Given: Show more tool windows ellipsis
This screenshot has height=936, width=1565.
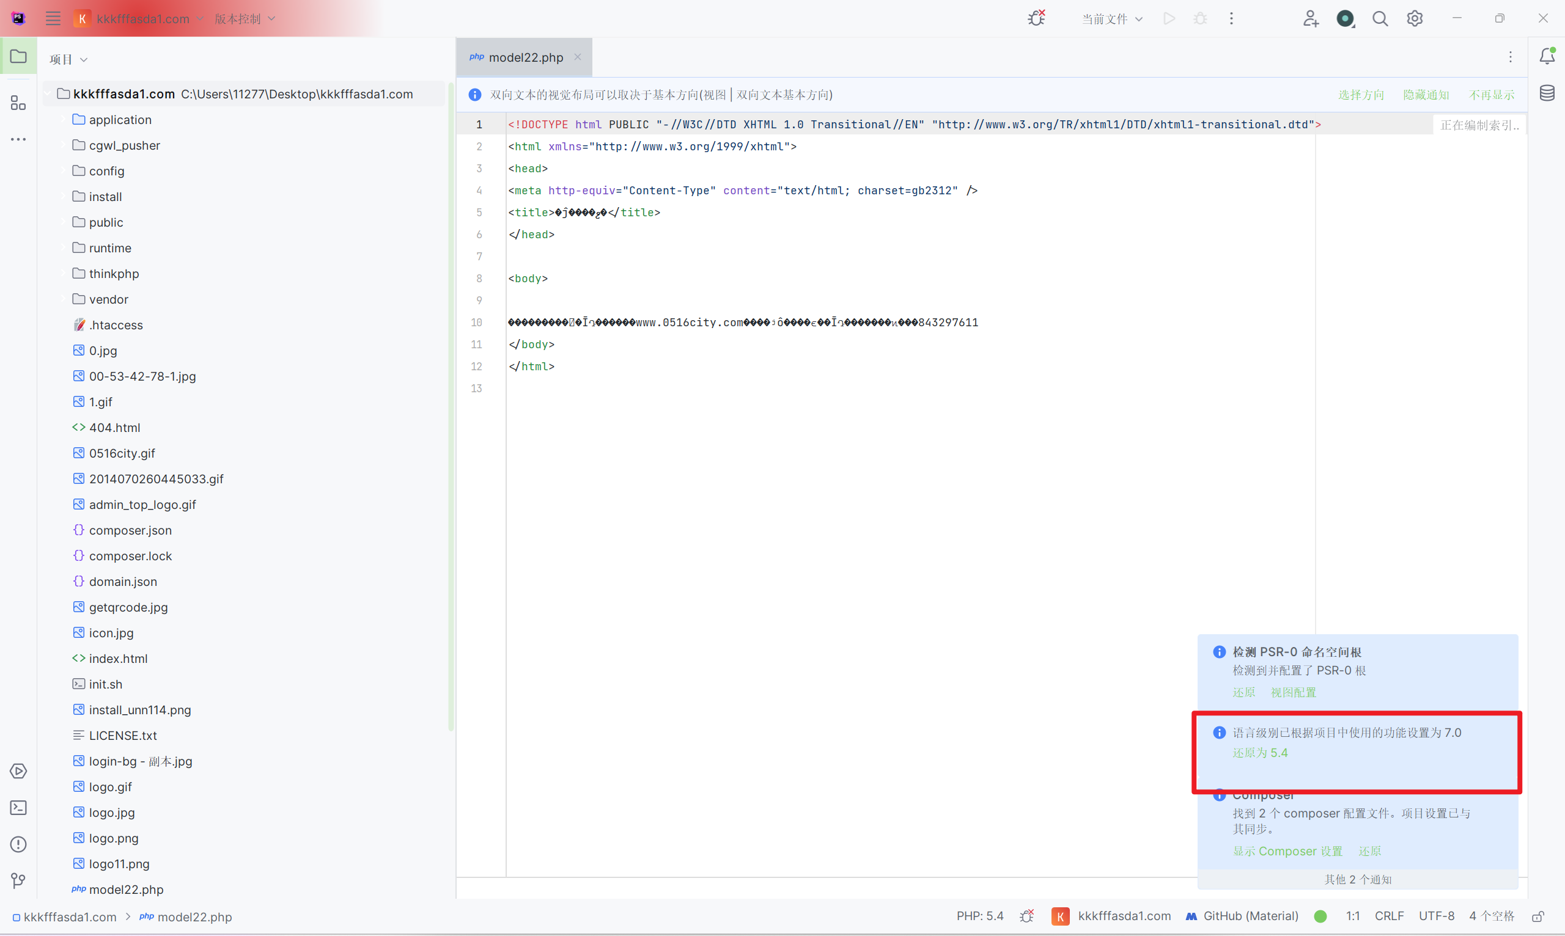Looking at the screenshot, I should (x=18, y=139).
